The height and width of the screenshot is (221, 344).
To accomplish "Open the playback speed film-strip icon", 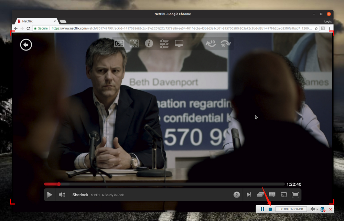I will coord(134,43).
